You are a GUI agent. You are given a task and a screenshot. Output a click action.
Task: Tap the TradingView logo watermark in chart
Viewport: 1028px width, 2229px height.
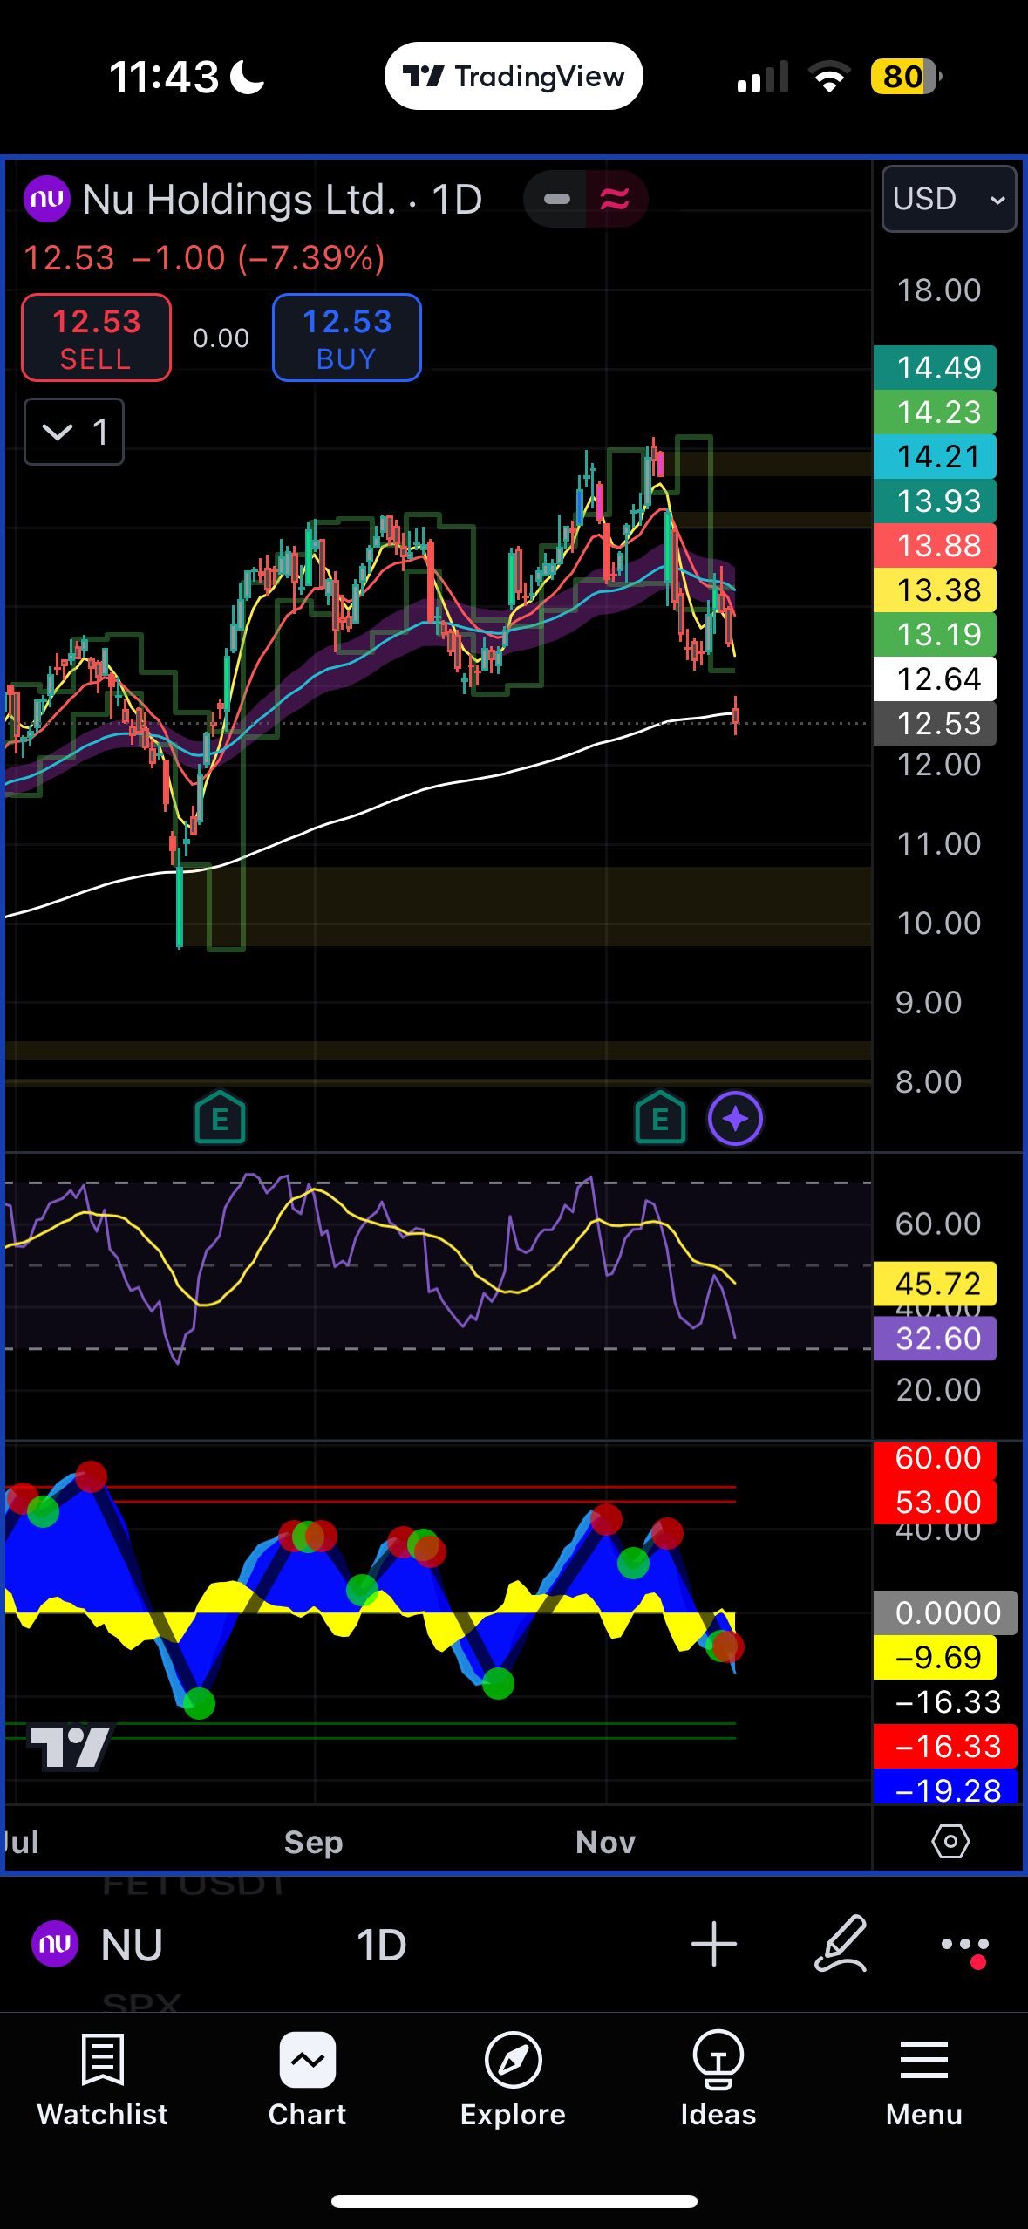70,1746
